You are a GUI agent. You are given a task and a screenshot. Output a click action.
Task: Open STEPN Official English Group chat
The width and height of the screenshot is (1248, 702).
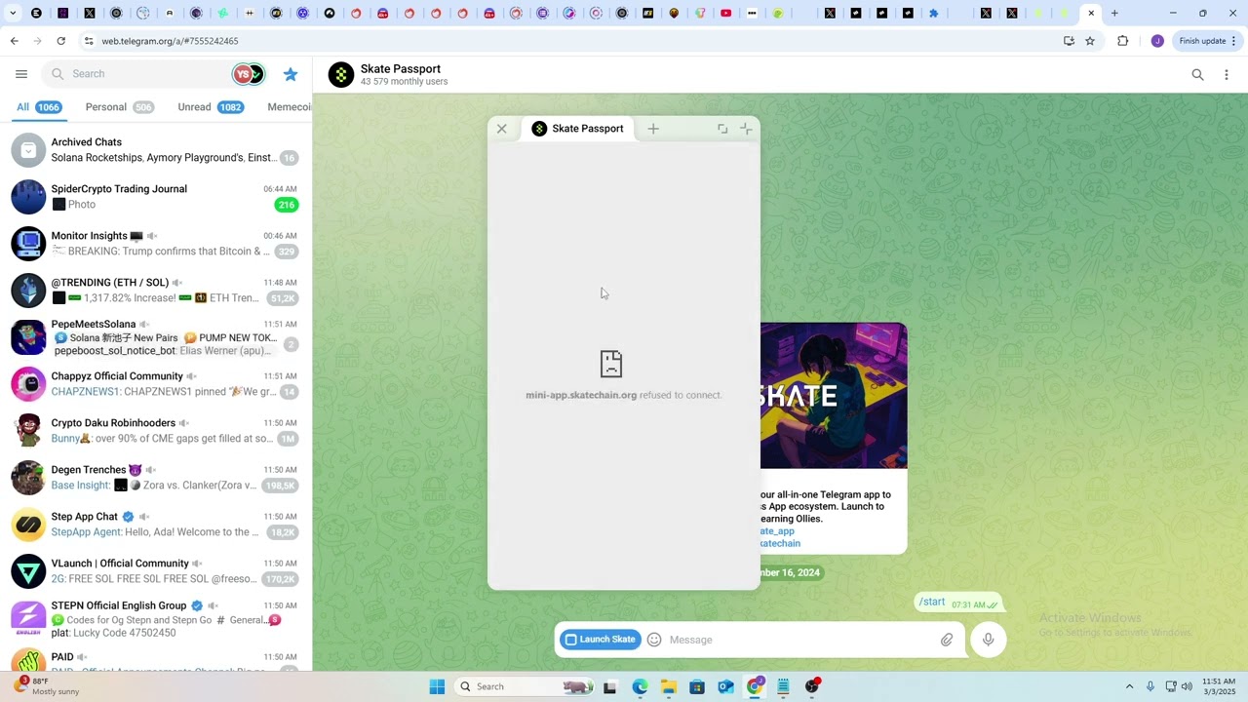(156, 619)
